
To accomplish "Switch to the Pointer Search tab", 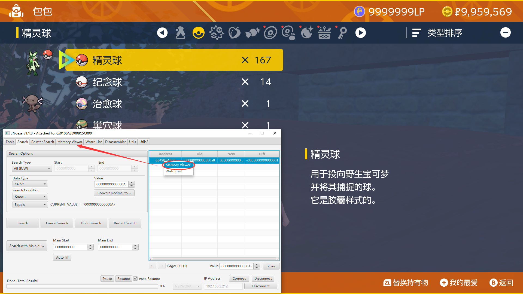I will tap(42, 142).
